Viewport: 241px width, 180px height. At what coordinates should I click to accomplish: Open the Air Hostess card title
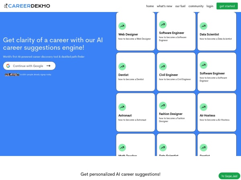[x=207, y=116]
